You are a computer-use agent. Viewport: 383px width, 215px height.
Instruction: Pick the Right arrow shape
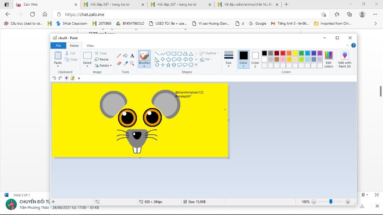pyautogui.click(x=180, y=59)
